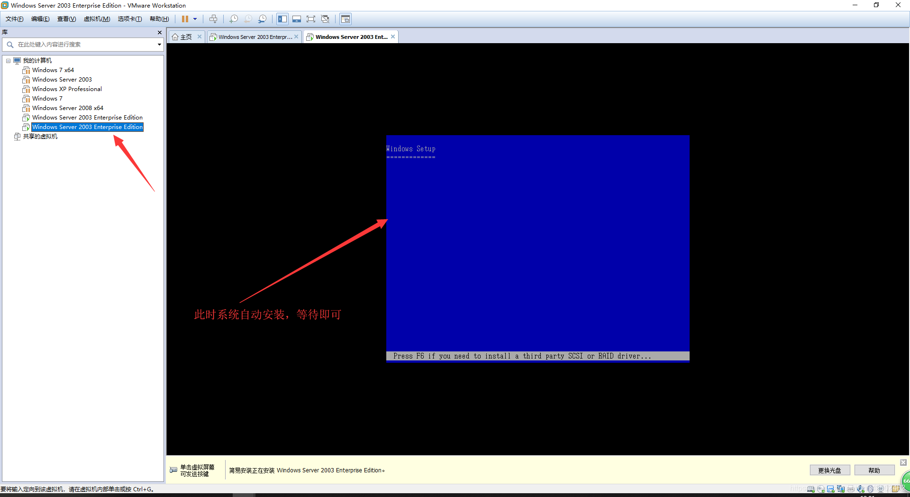Take a snapshot of this virtual machine
The width and height of the screenshot is (910, 497).
pyautogui.click(x=234, y=19)
